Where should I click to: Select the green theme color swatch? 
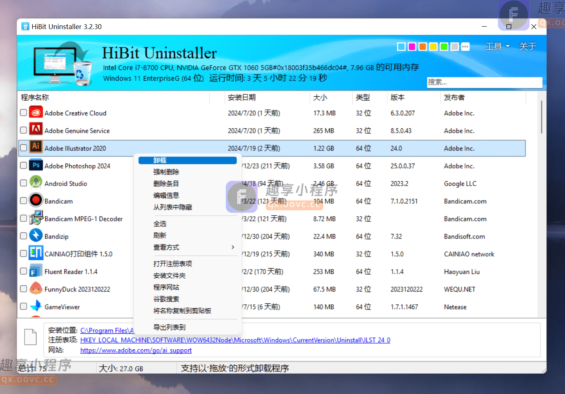tap(444, 46)
